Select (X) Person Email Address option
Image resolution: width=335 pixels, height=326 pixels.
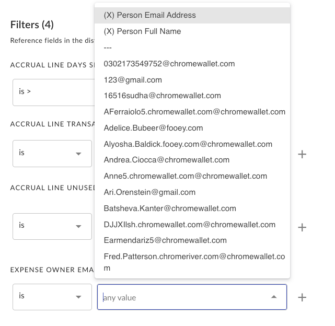(x=150, y=15)
